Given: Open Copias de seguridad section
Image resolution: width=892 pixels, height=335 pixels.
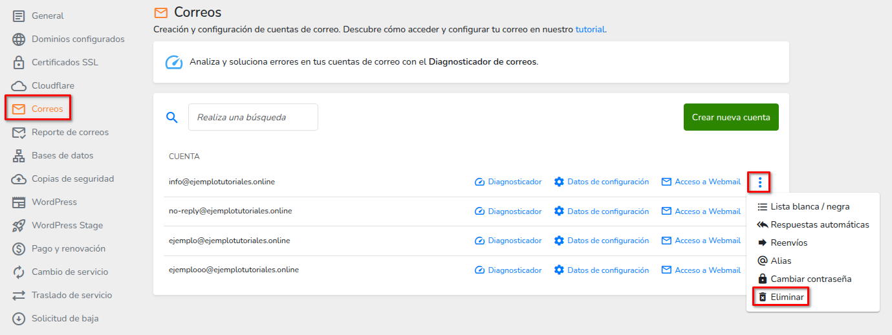Looking at the screenshot, I should [72, 179].
